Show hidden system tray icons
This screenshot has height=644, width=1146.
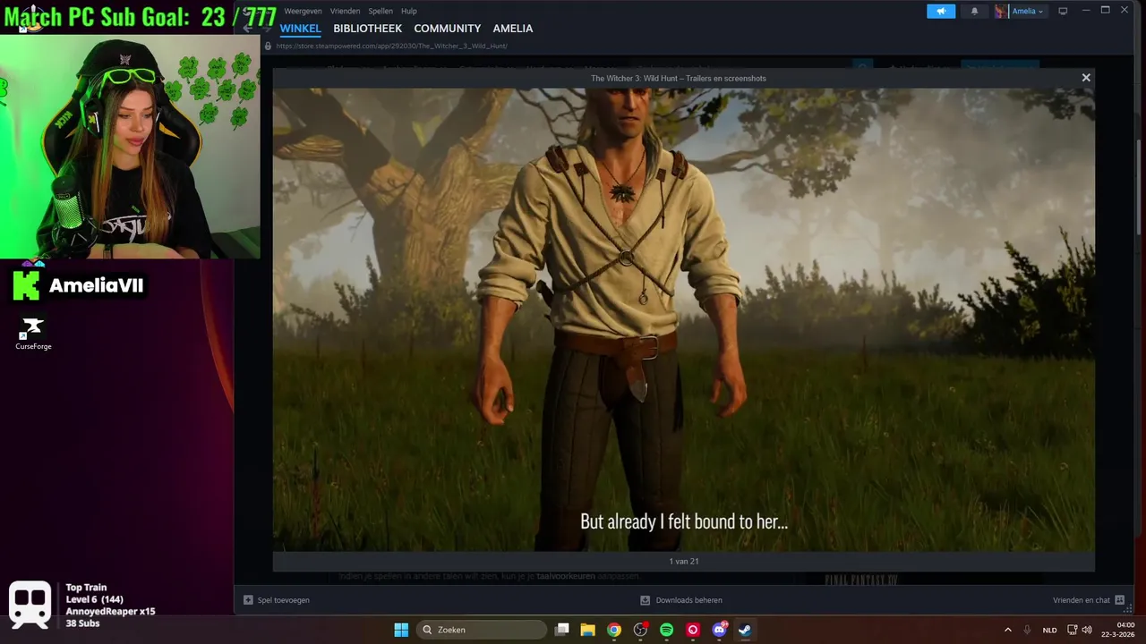click(1008, 630)
